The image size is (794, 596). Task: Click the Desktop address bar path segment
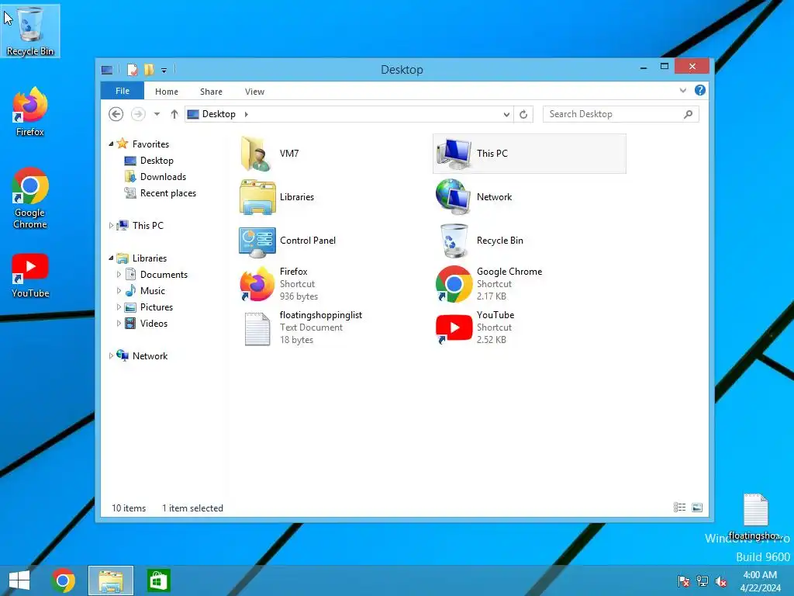click(x=219, y=114)
